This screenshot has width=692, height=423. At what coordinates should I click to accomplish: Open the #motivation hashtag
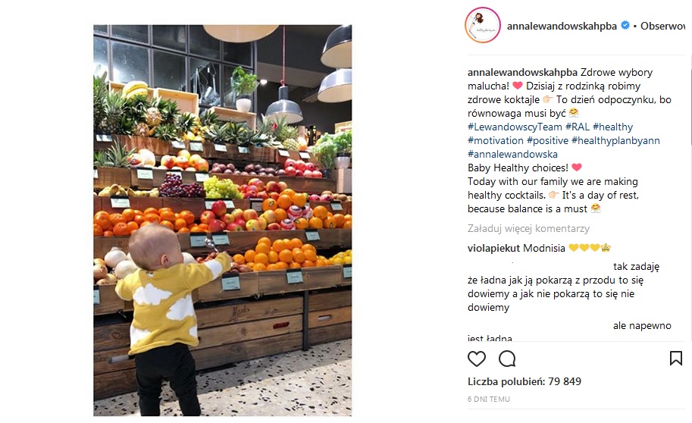(x=495, y=140)
